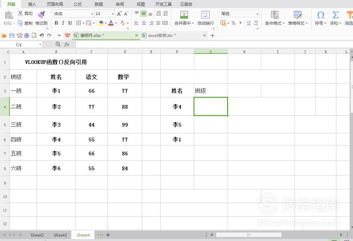Print using the printer icon
The height and width of the screenshot is (241, 353).
coord(27,36)
